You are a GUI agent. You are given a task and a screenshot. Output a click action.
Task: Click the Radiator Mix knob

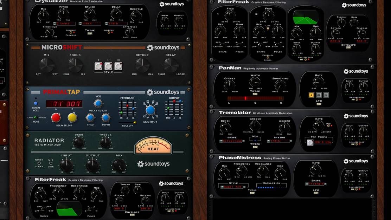tap(119, 165)
